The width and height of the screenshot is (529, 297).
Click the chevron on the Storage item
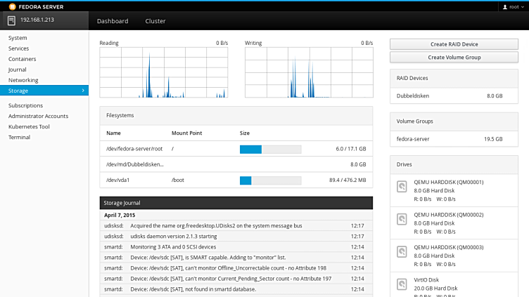point(83,91)
